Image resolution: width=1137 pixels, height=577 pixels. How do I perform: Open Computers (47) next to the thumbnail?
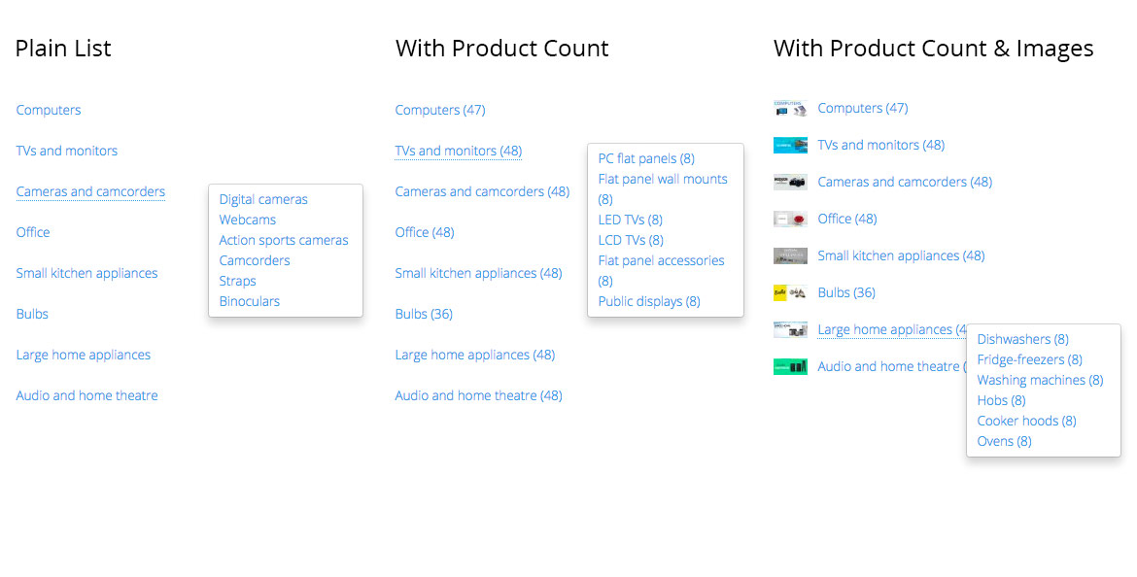pos(863,109)
